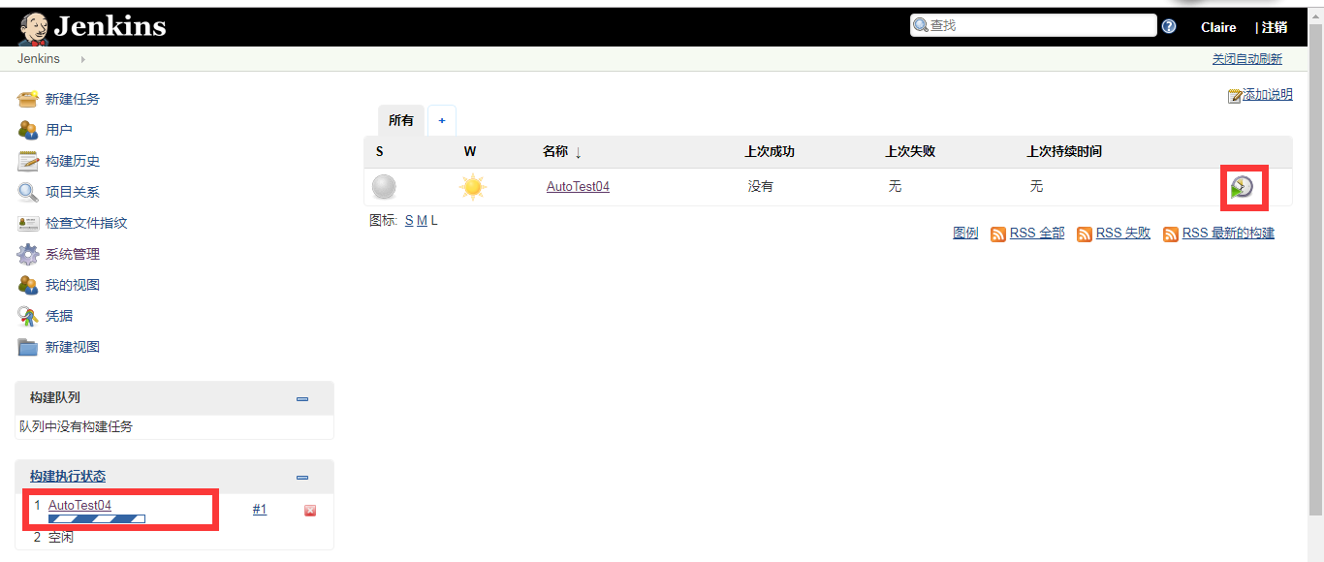Click the 项目关系 magnifier icon
1324x562 pixels.
[28, 192]
